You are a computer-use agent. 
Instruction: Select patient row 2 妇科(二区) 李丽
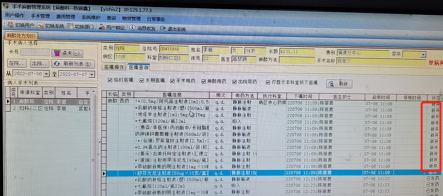(x=52, y=108)
